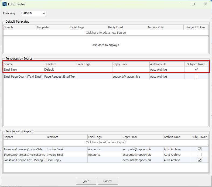
Task: Click Subject Token header in Templates by Source
Action: [x=196, y=64]
